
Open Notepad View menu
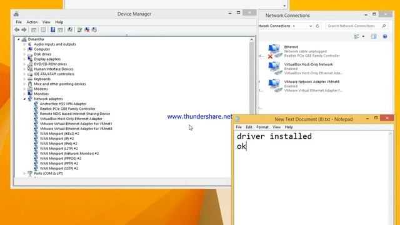click(276, 127)
